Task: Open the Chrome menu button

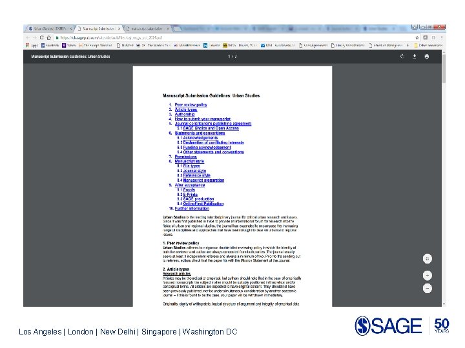Action: coord(442,37)
